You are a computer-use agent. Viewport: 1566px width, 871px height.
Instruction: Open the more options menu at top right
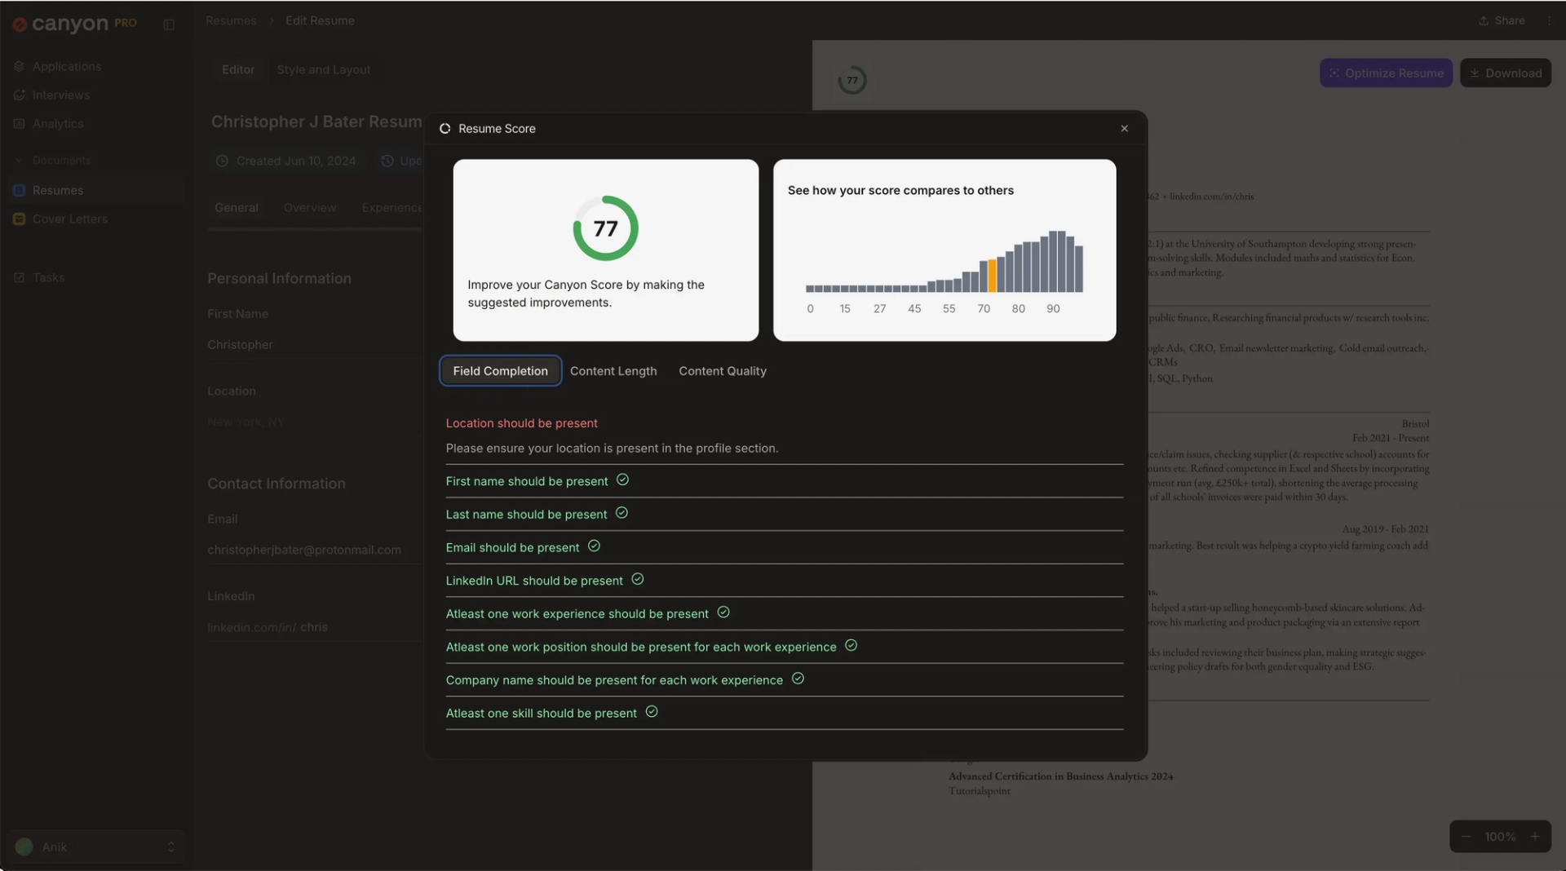tap(1549, 21)
